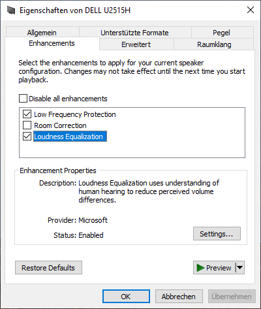The height and width of the screenshot is (309, 261).
Task: Open Settings for the selected enhancement
Action: [x=217, y=234]
